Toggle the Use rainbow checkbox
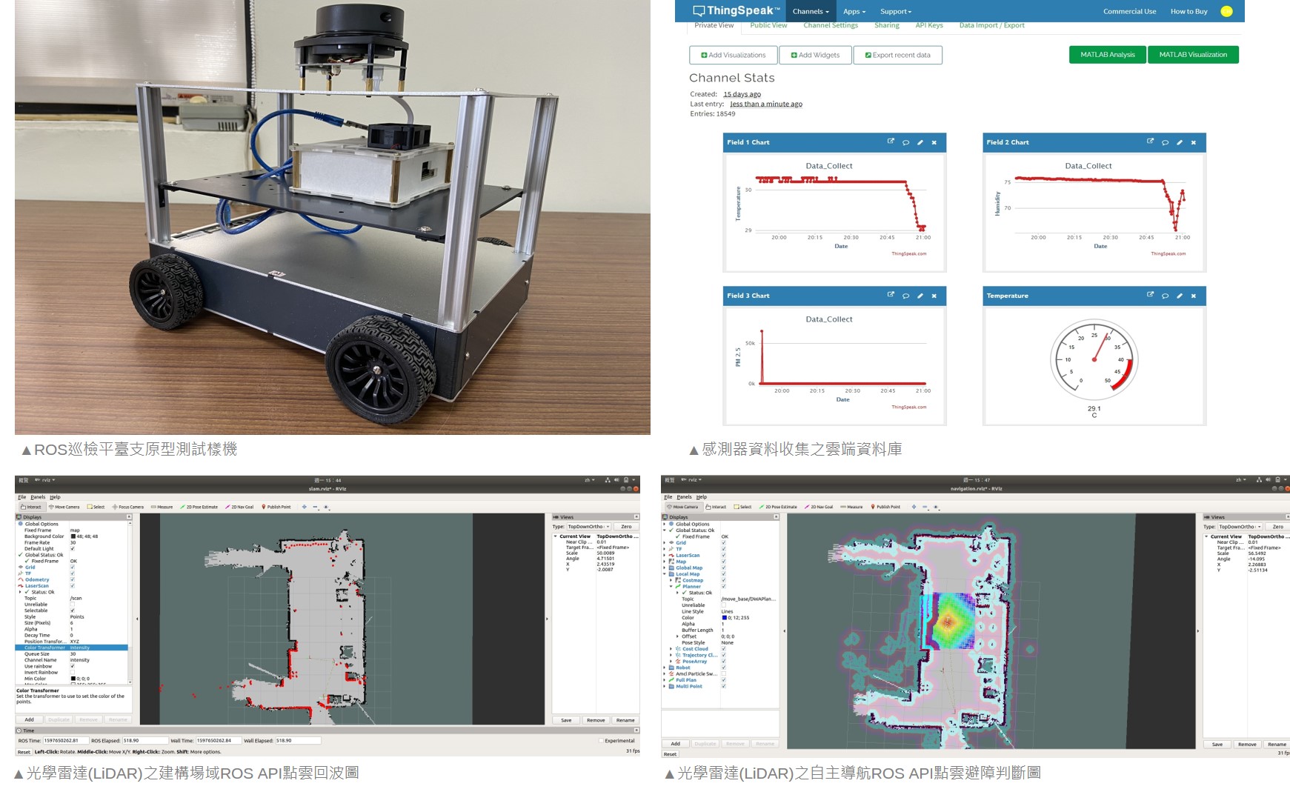 73,666
